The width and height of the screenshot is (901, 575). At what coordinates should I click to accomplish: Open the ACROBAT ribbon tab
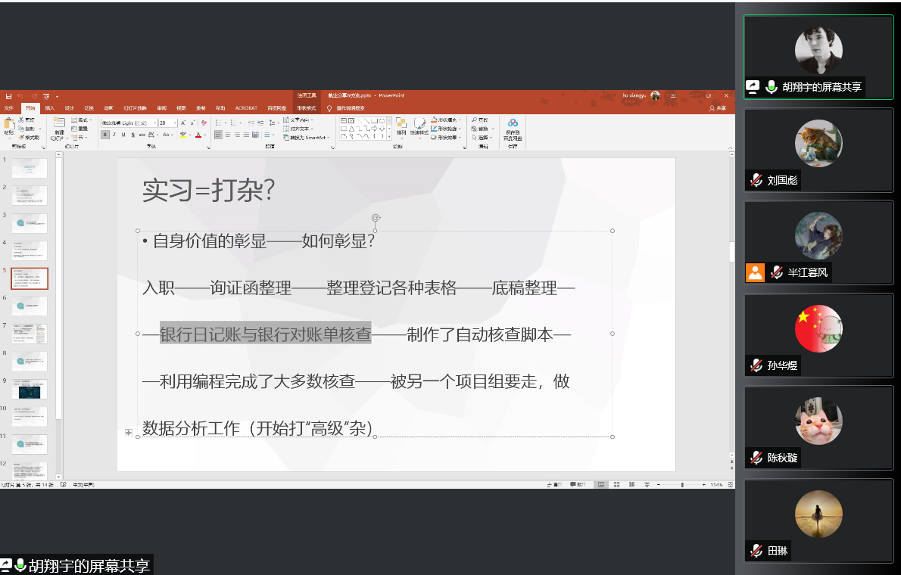[246, 108]
